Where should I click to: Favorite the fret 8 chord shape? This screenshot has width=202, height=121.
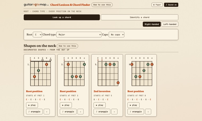point(148,112)
